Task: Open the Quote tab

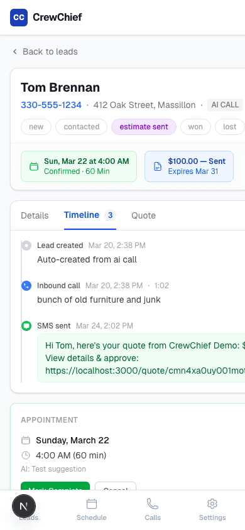Action: click(x=144, y=215)
